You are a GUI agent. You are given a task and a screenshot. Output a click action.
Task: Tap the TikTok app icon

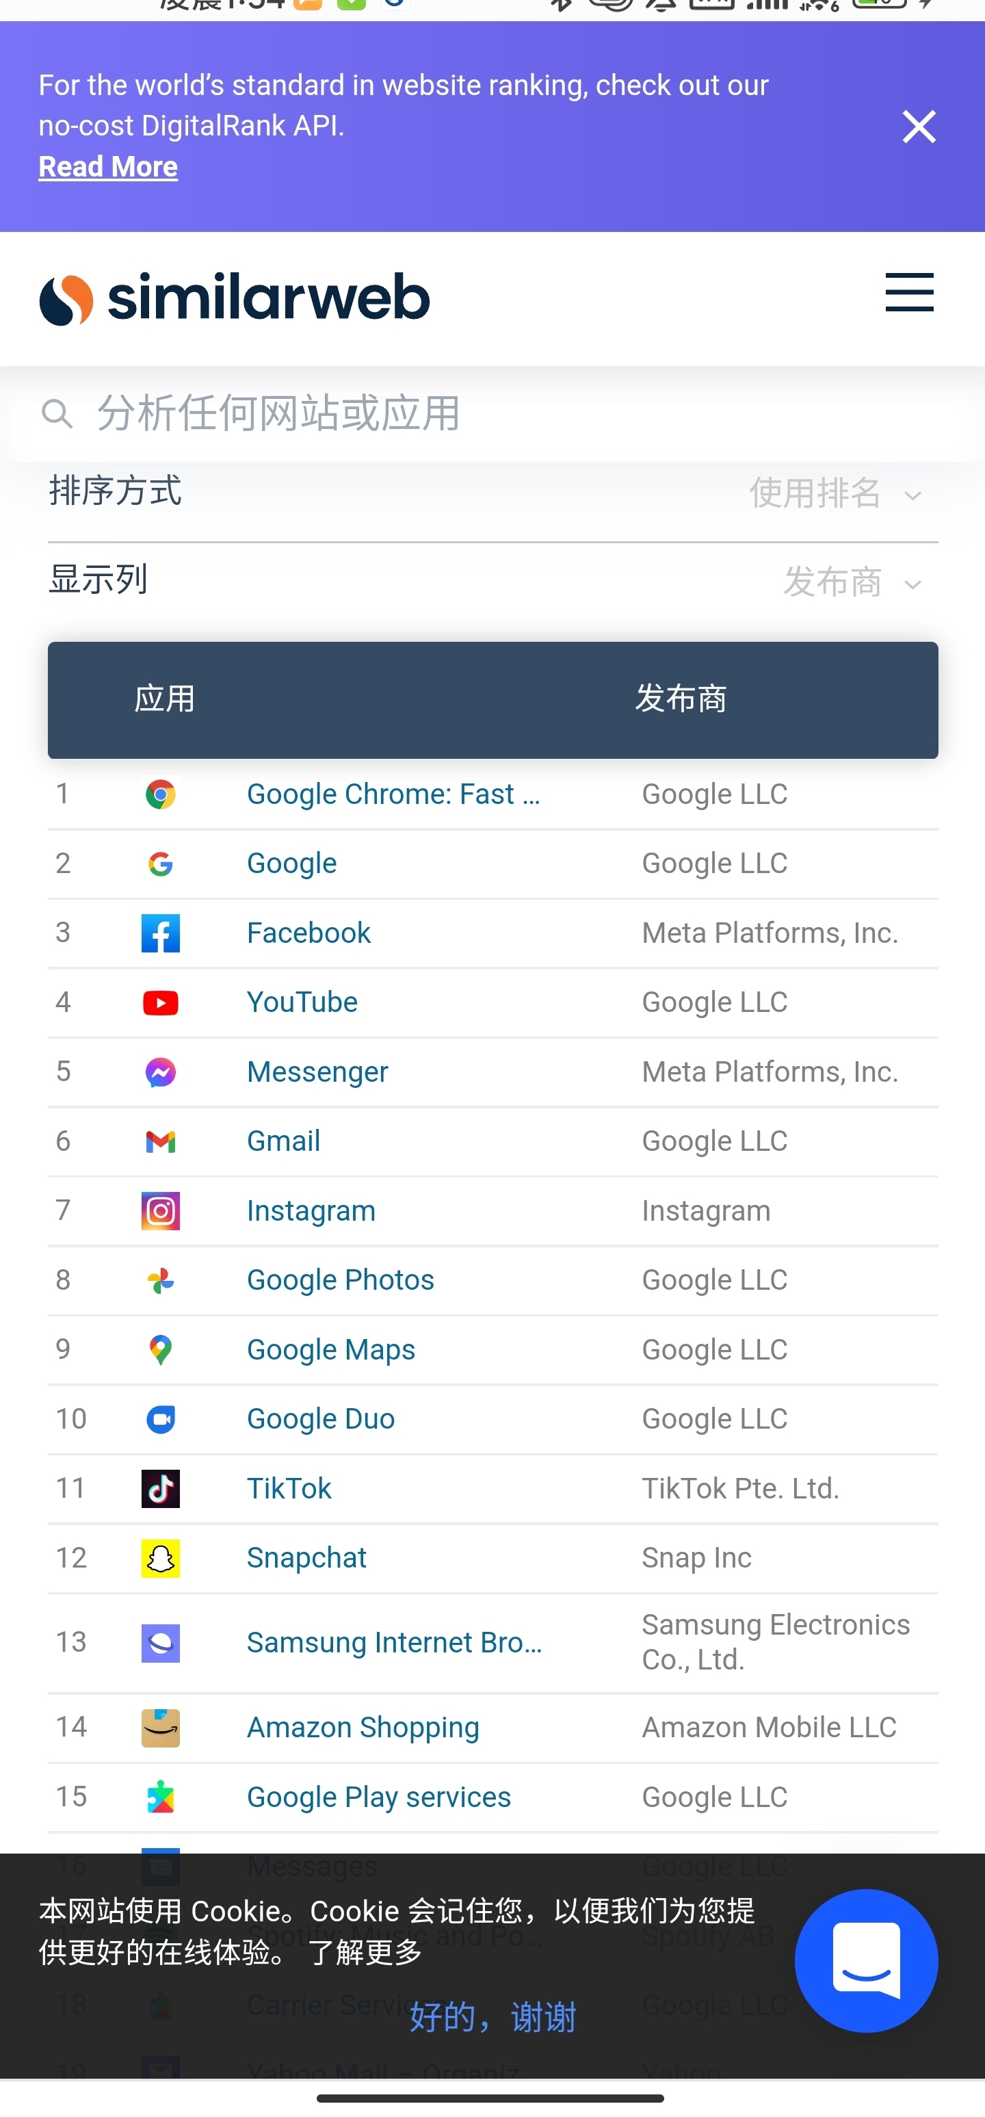(160, 1489)
